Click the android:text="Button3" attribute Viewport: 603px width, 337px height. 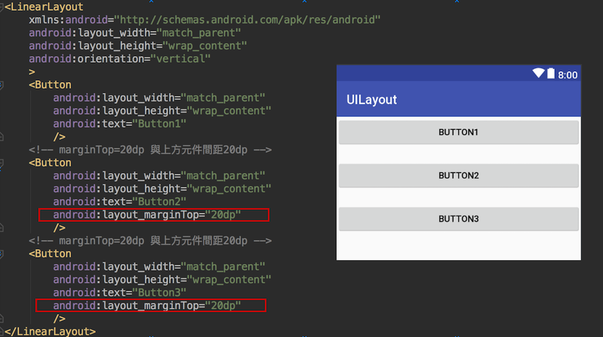tap(119, 292)
